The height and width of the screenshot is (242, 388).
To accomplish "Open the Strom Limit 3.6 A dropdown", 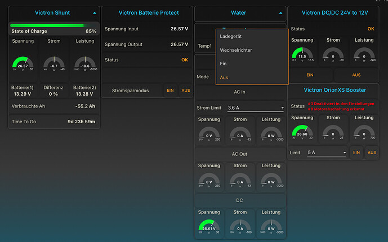I will click(x=255, y=108).
